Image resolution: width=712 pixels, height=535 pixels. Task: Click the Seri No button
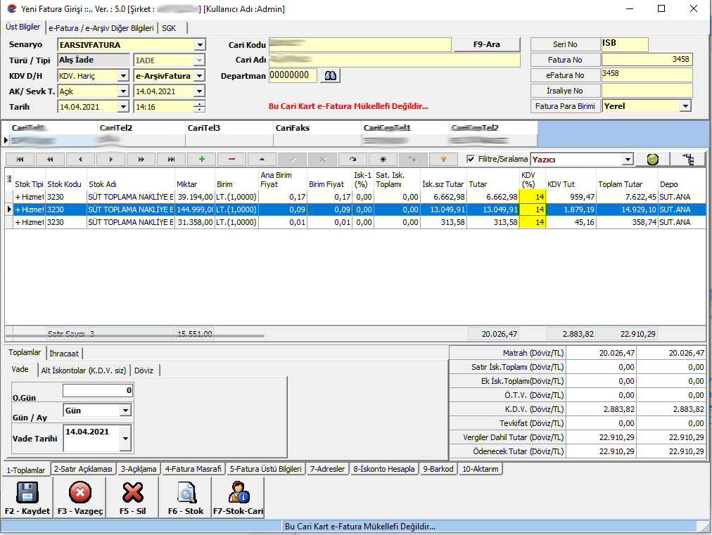point(565,44)
